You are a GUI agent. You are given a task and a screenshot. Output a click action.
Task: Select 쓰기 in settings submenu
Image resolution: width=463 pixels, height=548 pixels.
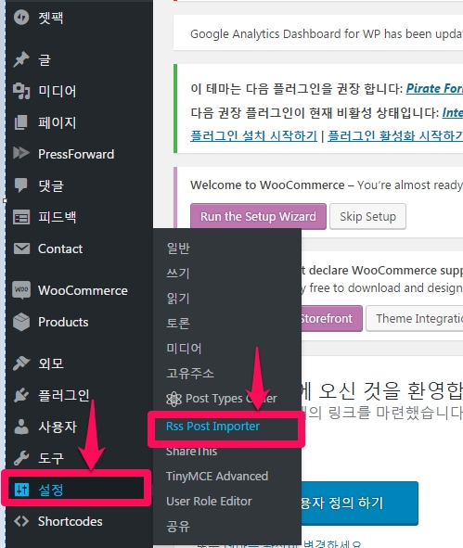178,273
